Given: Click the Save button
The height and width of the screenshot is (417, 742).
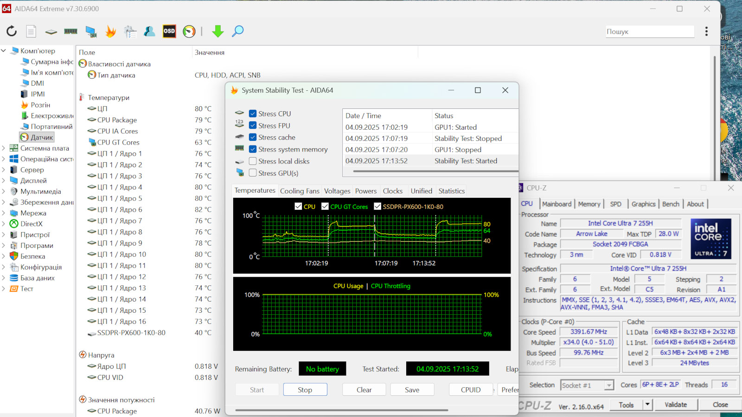Looking at the screenshot, I should tap(412, 390).
